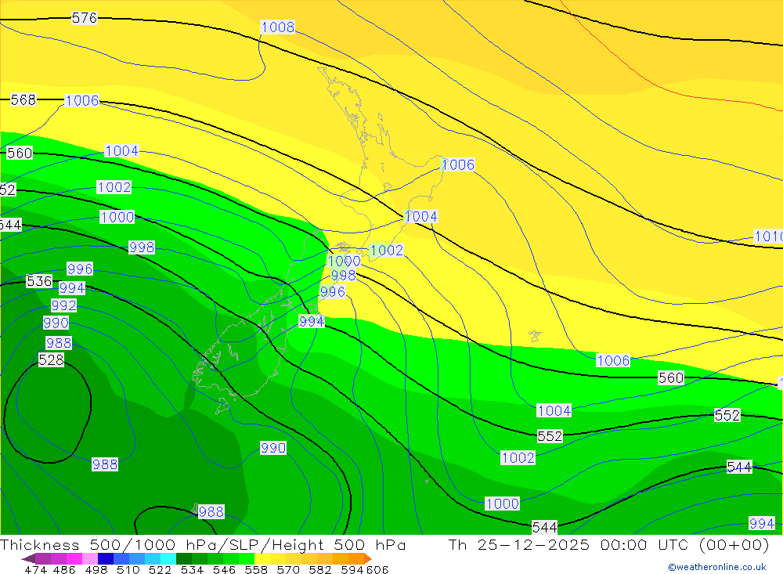Pick the dark blue legend swatch above 510
783x574 pixels.
tap(106, 558)
